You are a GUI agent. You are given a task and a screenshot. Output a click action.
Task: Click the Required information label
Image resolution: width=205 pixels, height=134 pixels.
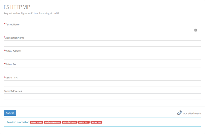point(18,122)
